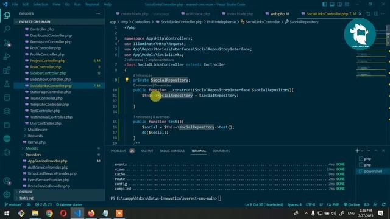Maximize the panel with the chevron up
390x219 pixels.
pos(376,151)
